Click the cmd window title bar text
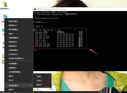Image resolution: width=127 pixels, height=93 pixels. 50,9
